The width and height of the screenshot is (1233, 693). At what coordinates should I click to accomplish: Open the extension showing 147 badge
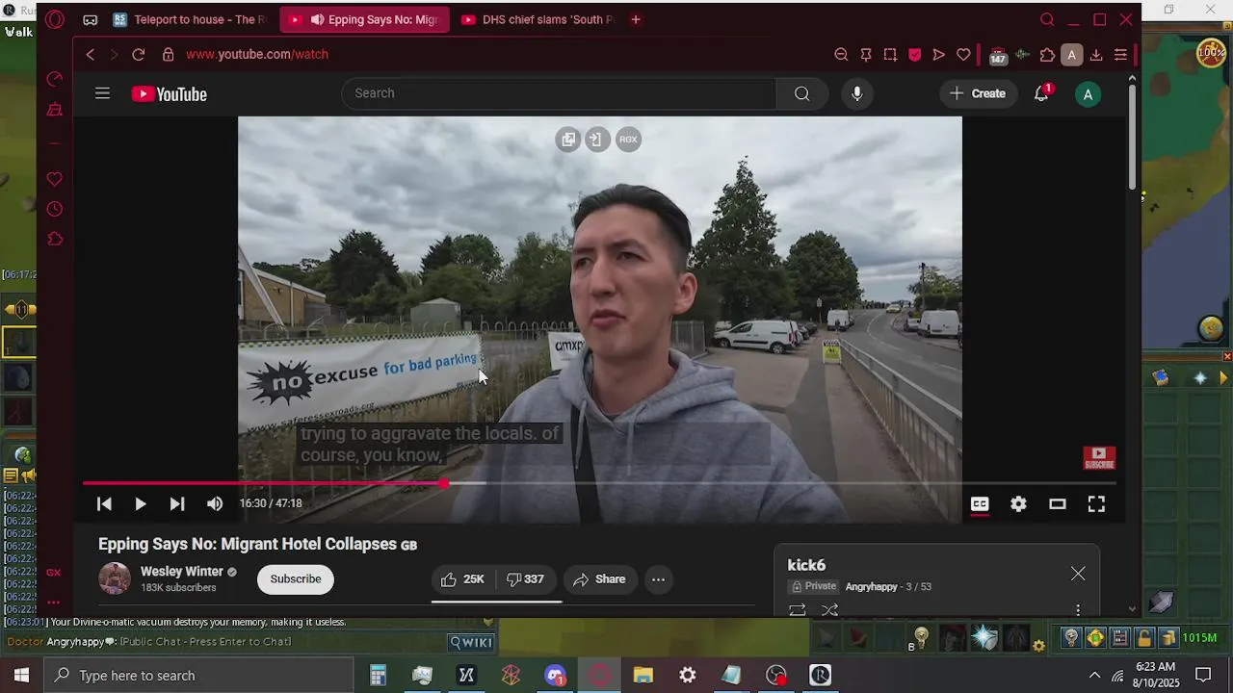998,56
